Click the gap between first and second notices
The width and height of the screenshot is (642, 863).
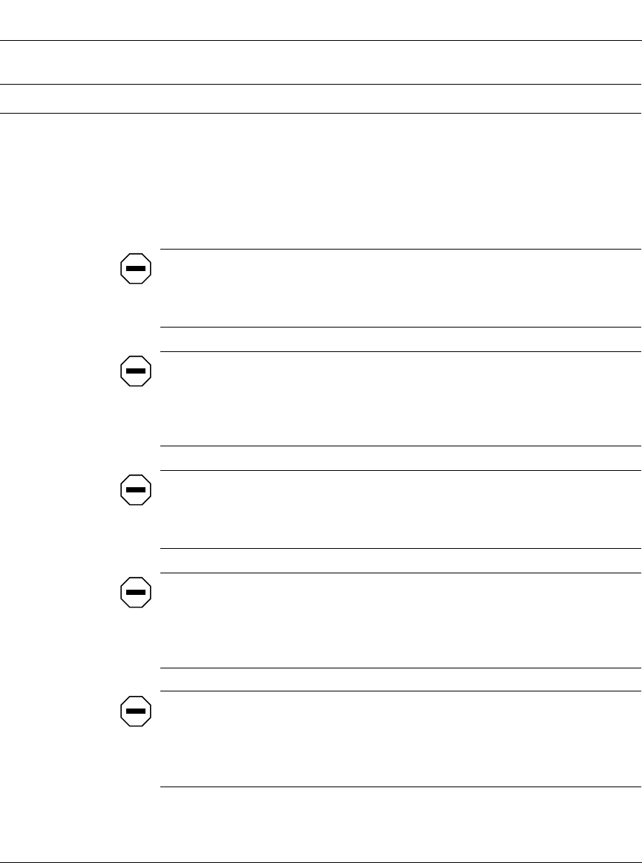tap(400, 339)
